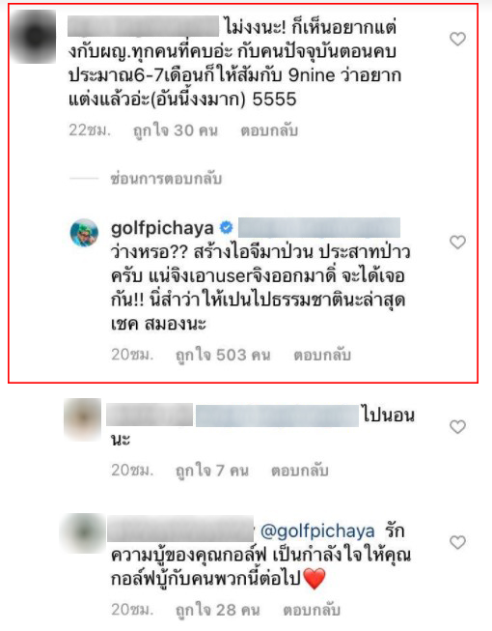
Task: Reply to the comment with 28 likes
Action: (x=312, y=610)
